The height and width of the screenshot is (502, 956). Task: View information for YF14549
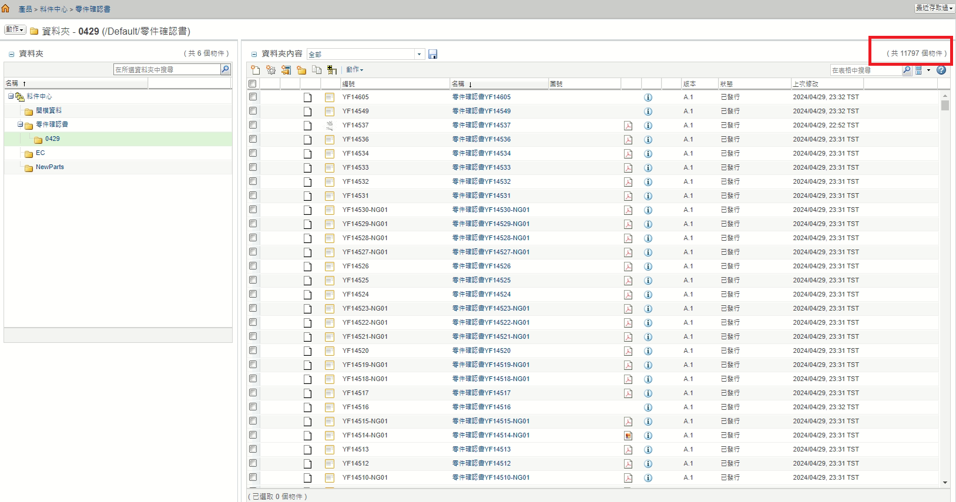648,112
